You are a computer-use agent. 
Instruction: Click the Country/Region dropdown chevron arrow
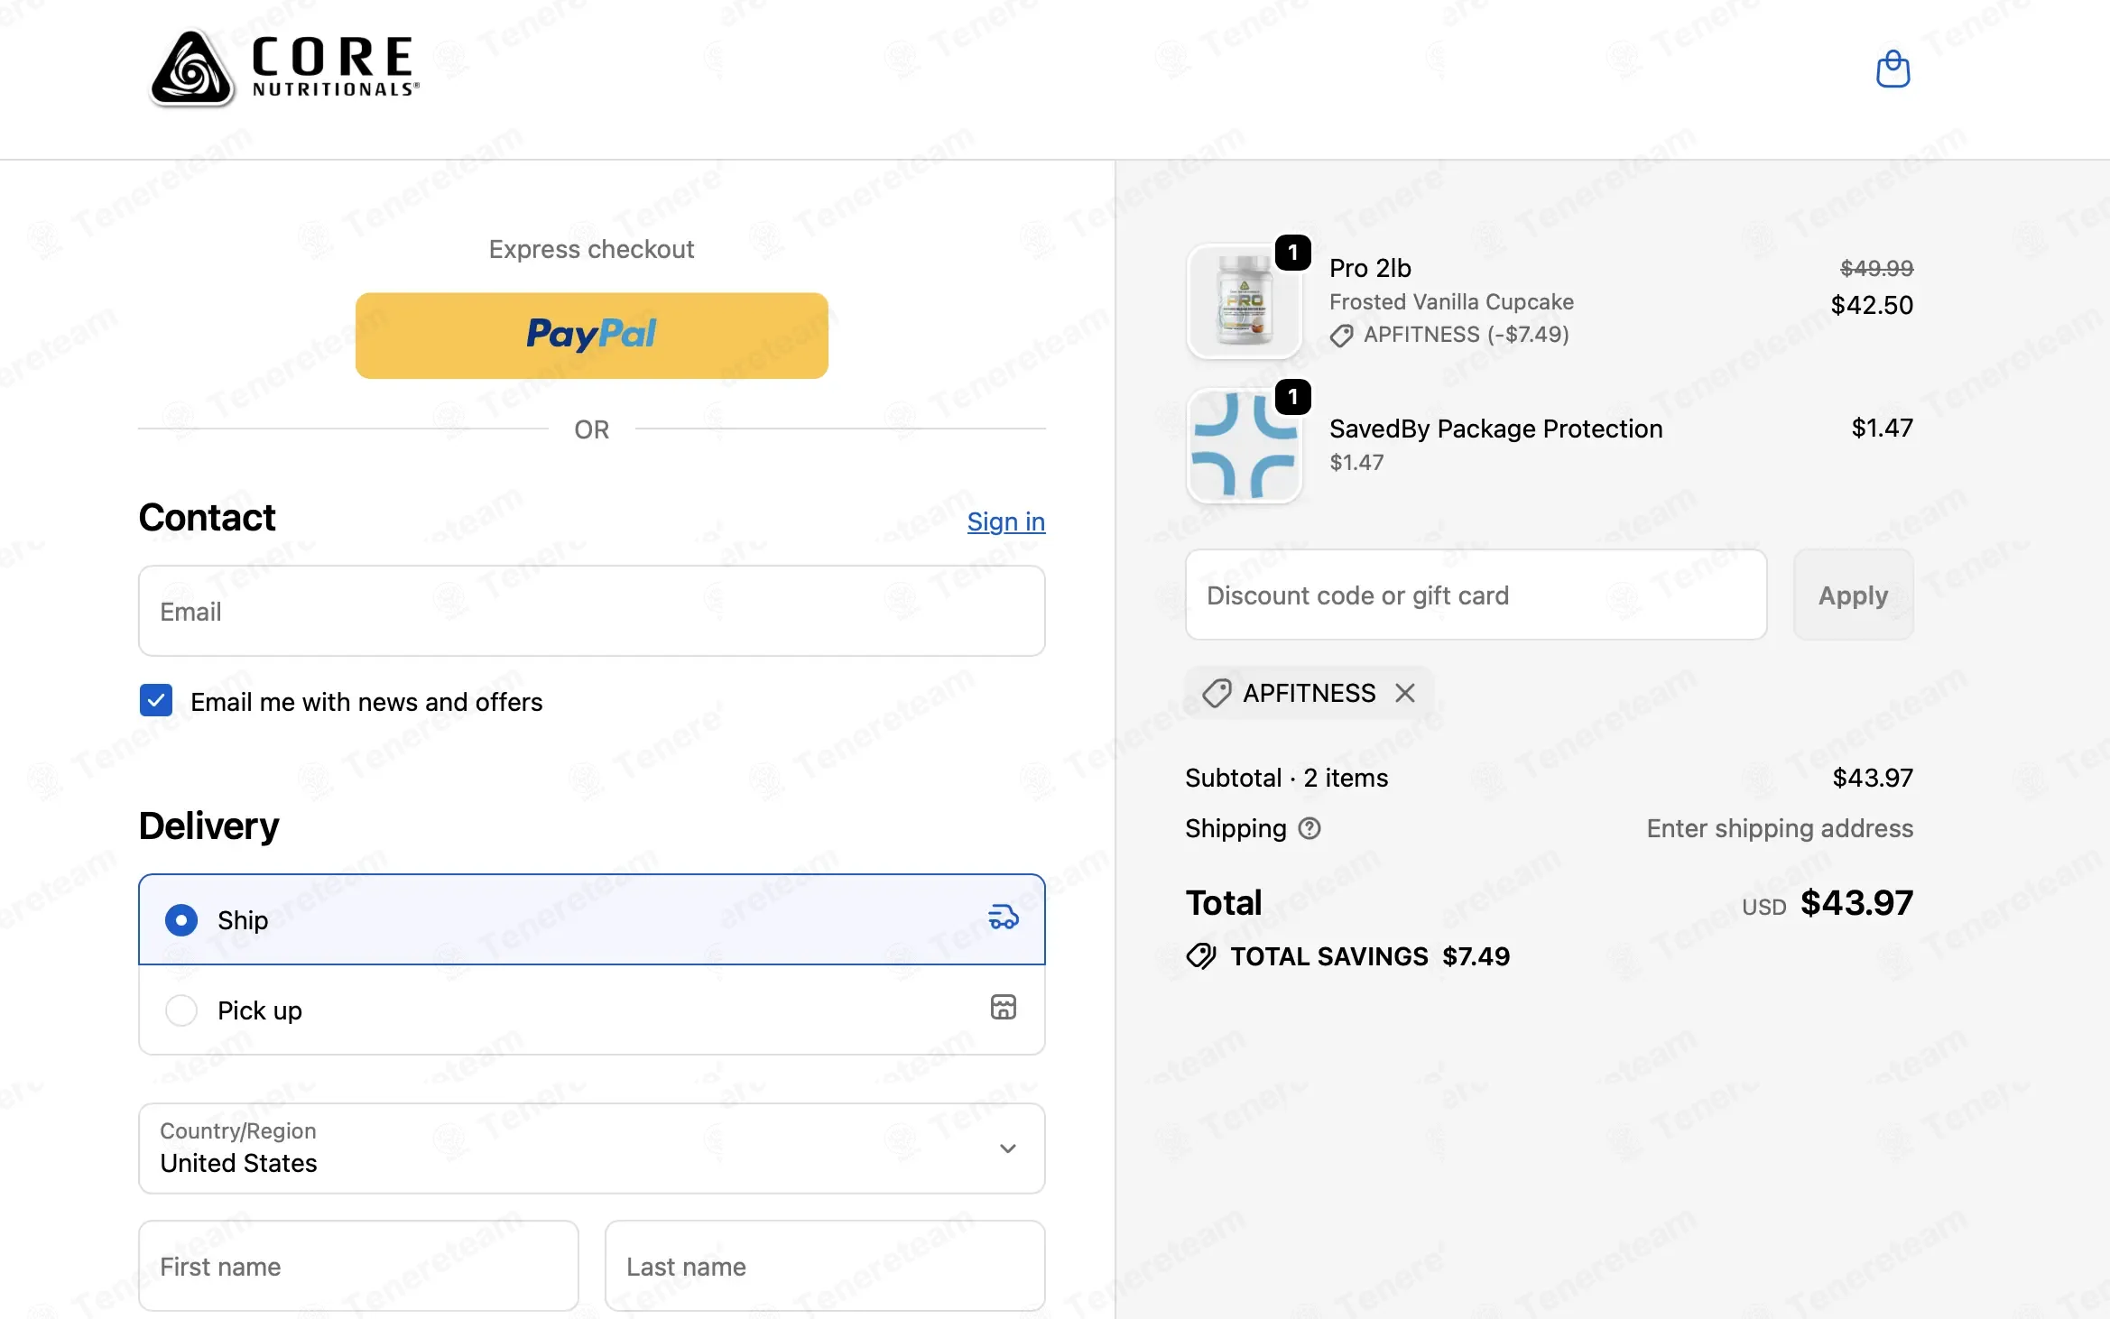point(1007,1148)
